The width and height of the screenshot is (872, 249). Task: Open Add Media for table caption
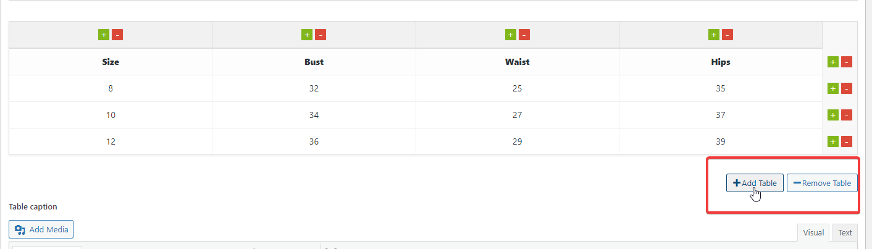point(41,230)
